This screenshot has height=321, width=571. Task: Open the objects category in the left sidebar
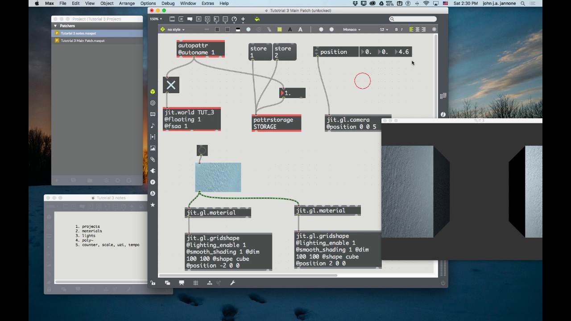[x=153, y=91]
